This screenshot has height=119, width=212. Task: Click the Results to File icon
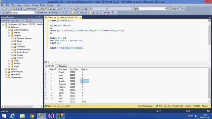93,13
